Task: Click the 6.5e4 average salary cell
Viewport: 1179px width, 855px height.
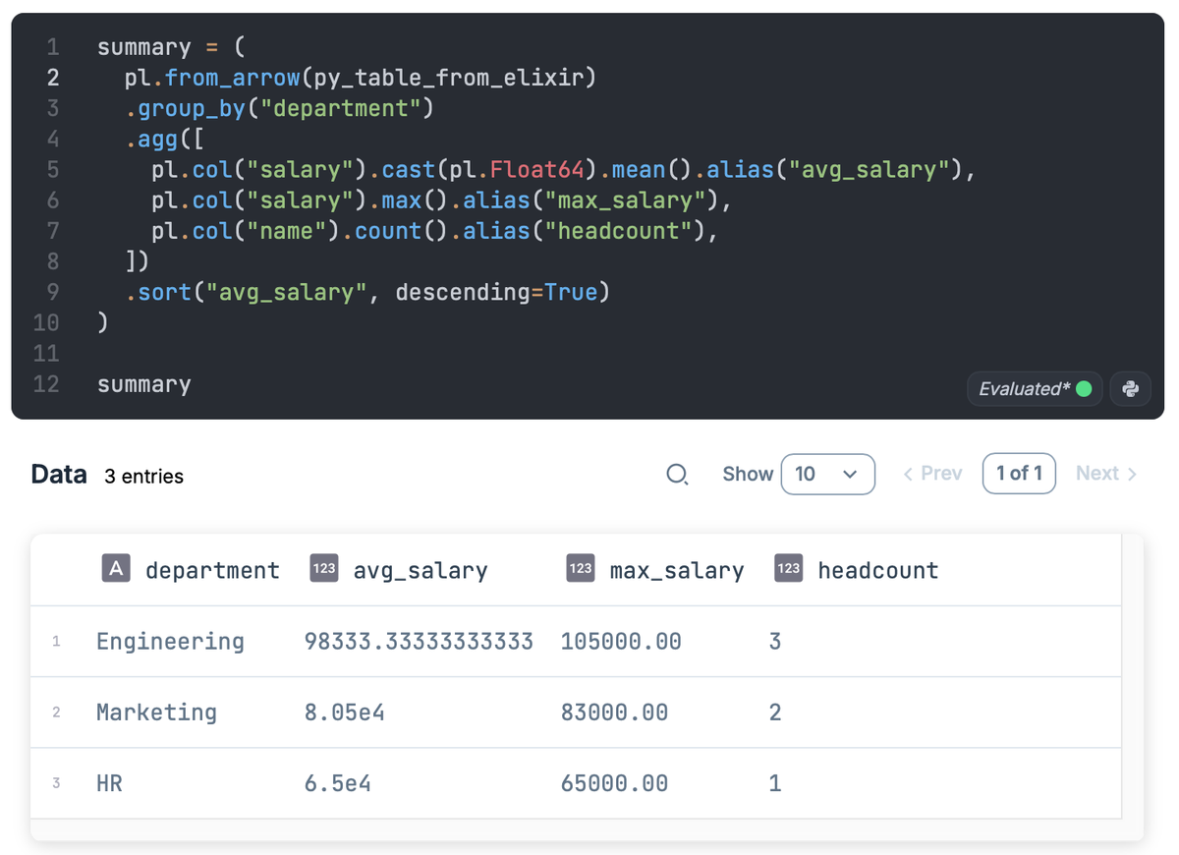Action: (337, 783)
